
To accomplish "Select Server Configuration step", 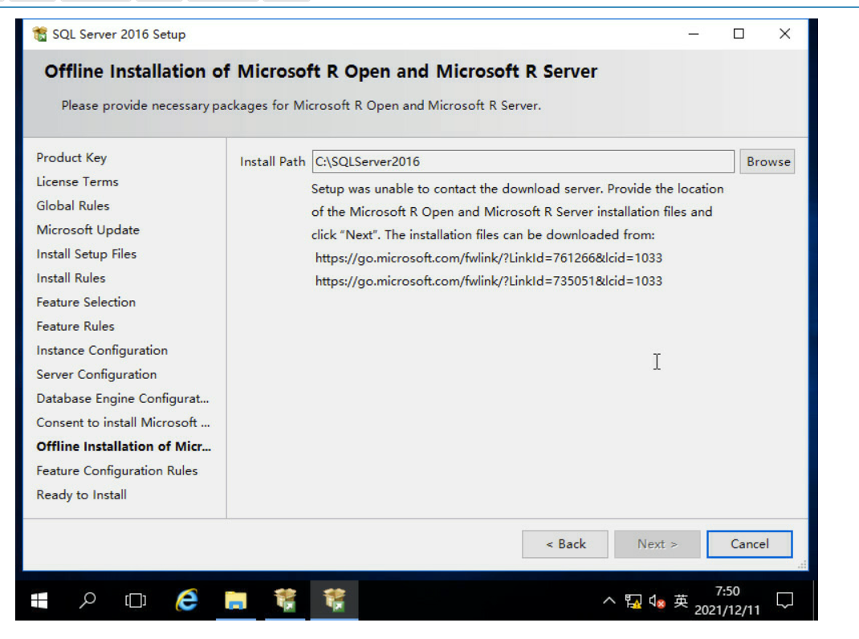I will coord(96,374).
